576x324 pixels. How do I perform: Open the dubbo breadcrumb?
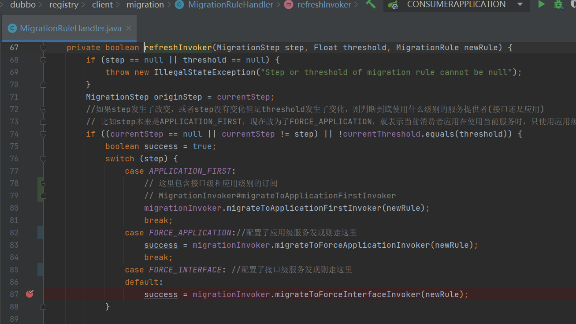[22, 5]
